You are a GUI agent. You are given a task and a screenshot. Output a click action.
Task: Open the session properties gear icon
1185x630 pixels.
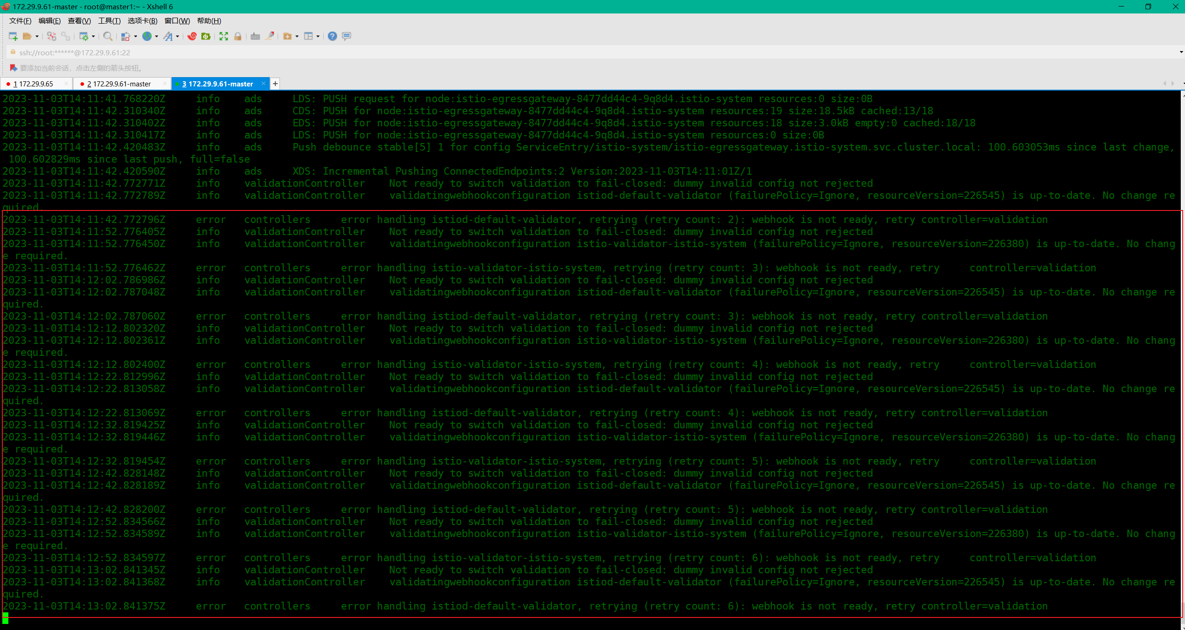pos(84,36)
